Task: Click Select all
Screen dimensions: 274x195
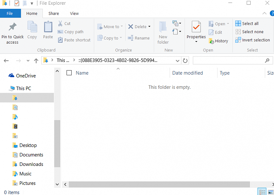Action: click(247, 24)
